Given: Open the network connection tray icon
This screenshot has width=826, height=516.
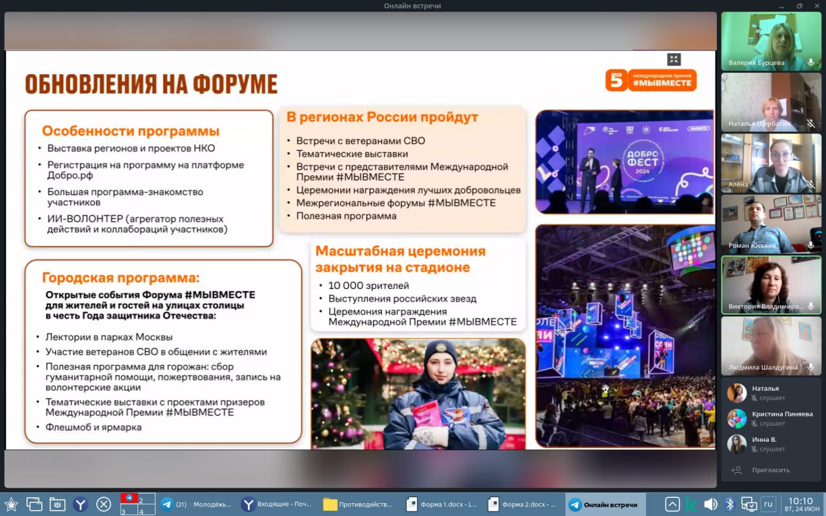Looking at the screenshot, I should click(x=749, y=504).
